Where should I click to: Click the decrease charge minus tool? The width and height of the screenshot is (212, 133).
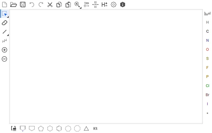(5, 59)
